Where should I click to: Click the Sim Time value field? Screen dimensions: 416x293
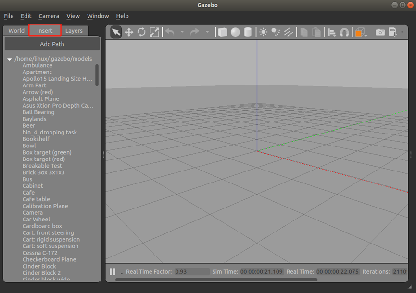click(262, 272)
